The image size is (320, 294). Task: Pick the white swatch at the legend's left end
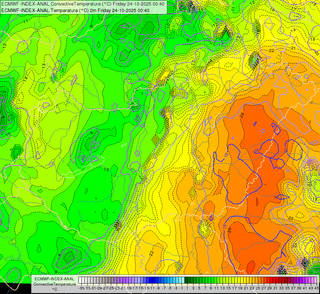pos(80,280)
